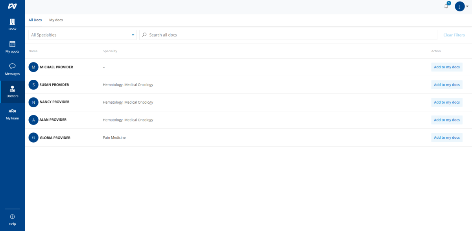
Task: Click the search magnifier icon
Action: 144,35
